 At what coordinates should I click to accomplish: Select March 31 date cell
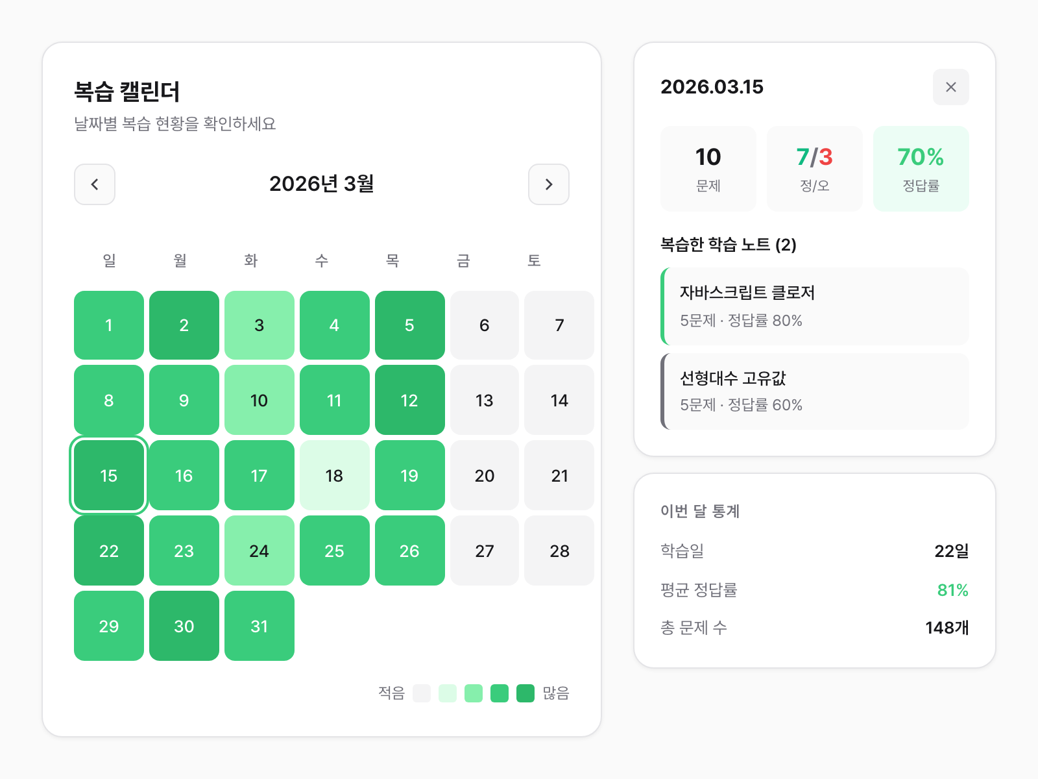[259, 626]
